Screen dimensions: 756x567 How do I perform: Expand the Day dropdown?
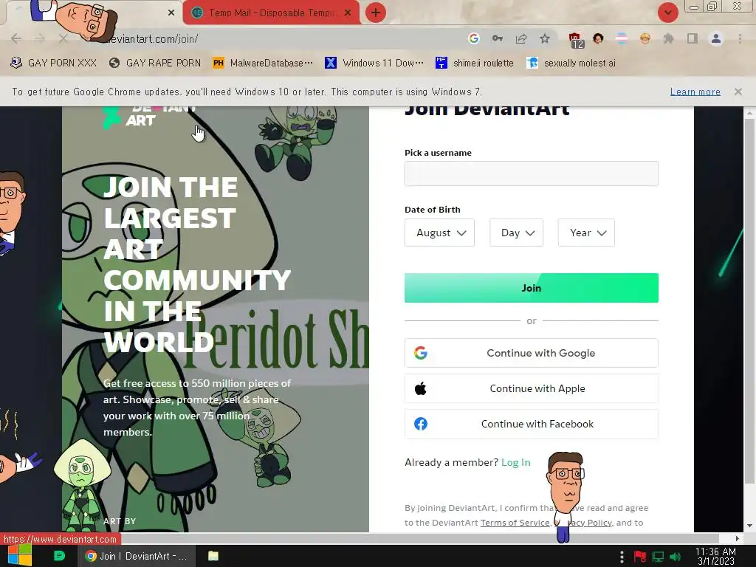[516, 233]
